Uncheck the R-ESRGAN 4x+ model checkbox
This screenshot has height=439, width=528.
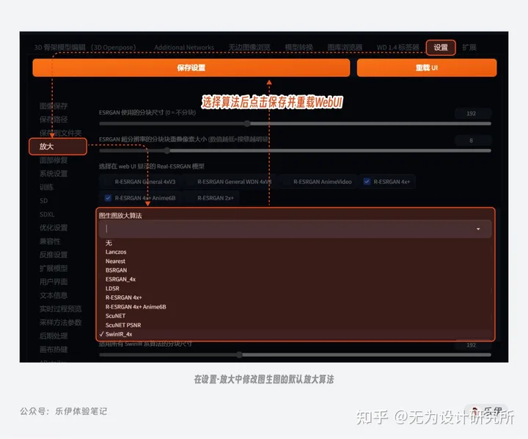(367, 182)
